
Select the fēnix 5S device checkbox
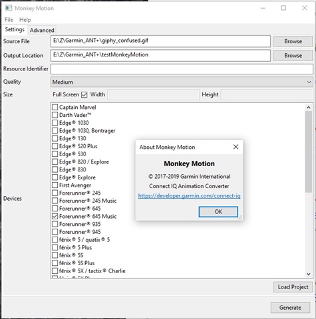pyautogui.click(x=55, y=255)
